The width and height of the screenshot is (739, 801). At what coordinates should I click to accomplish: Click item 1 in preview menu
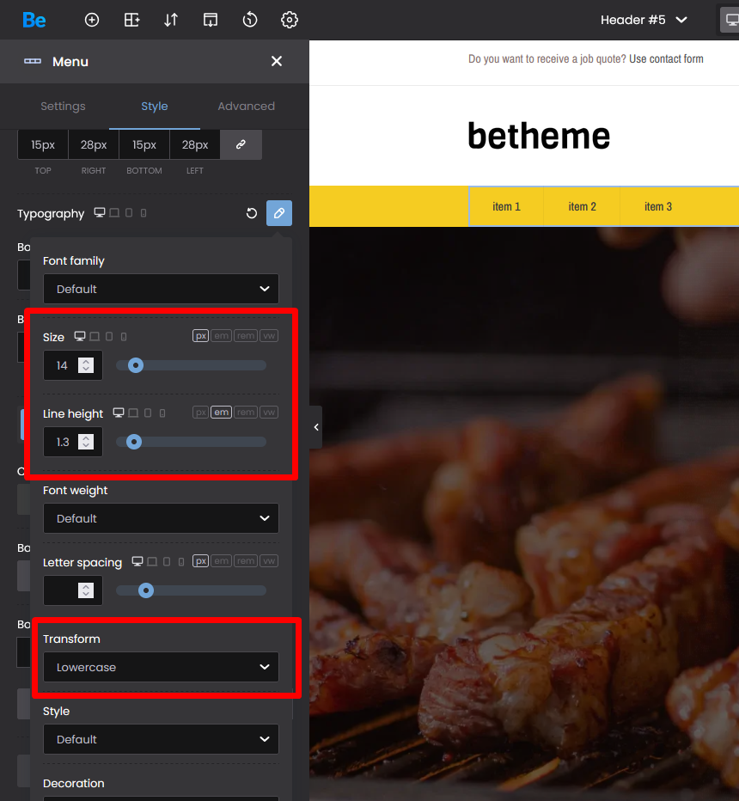coord(506,206)
